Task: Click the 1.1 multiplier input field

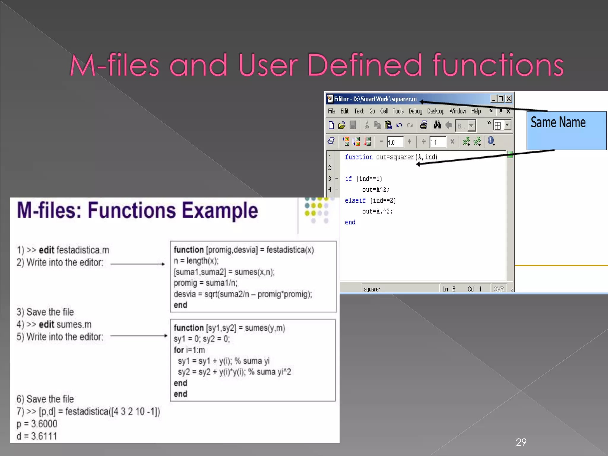Action: [x=437, y=142]
